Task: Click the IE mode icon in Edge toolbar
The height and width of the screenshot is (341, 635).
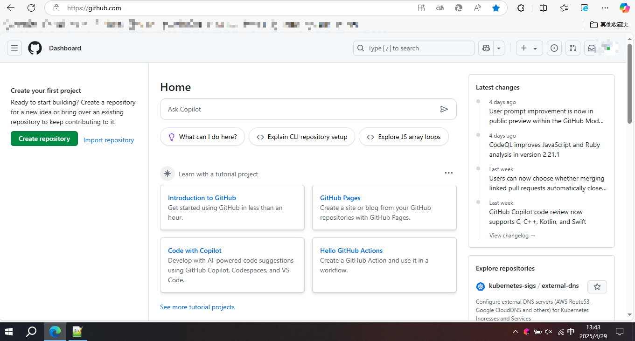Action: pyautogui.click(x=585, y=8)
